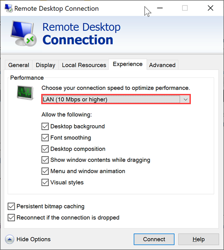Disable Desktop composition checkbox
The height and width of the screenshot is (250, 224).
click(x=45, y=149)
